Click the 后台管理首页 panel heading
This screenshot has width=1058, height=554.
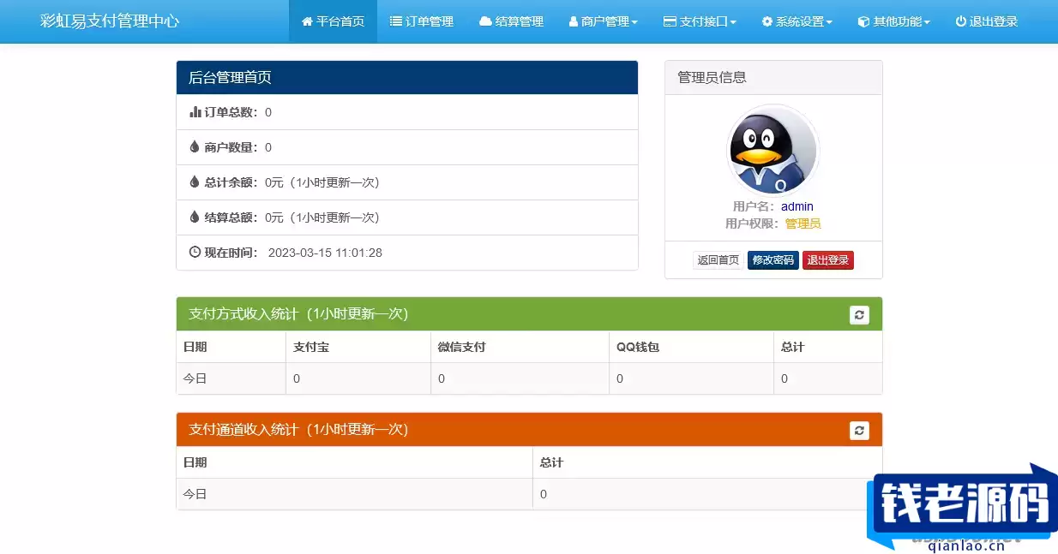tap(407, 77)
